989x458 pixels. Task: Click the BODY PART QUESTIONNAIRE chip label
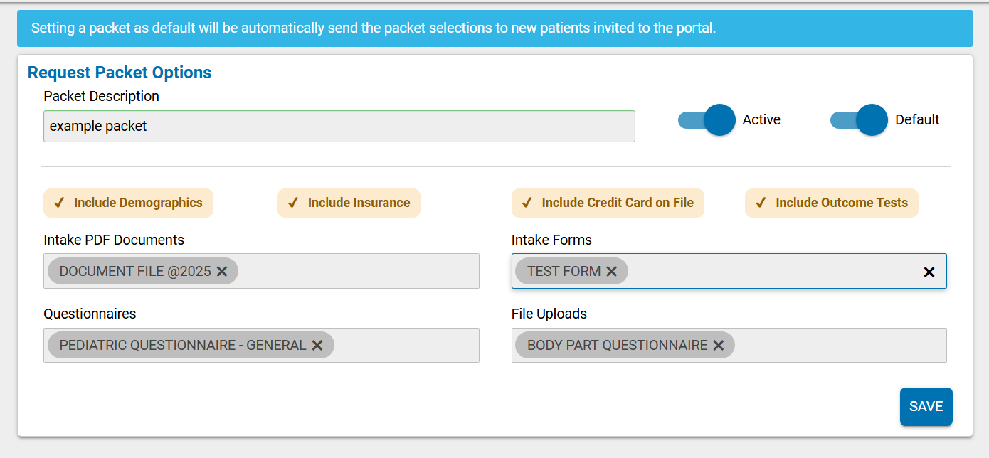coord(617,346)
